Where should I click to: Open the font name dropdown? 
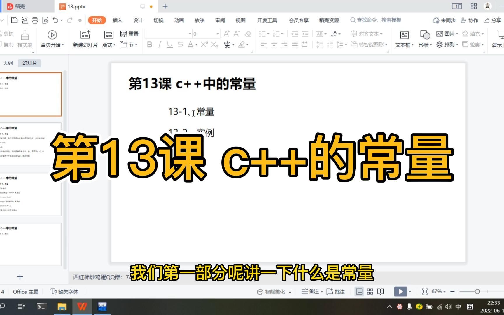click(190, 34)
